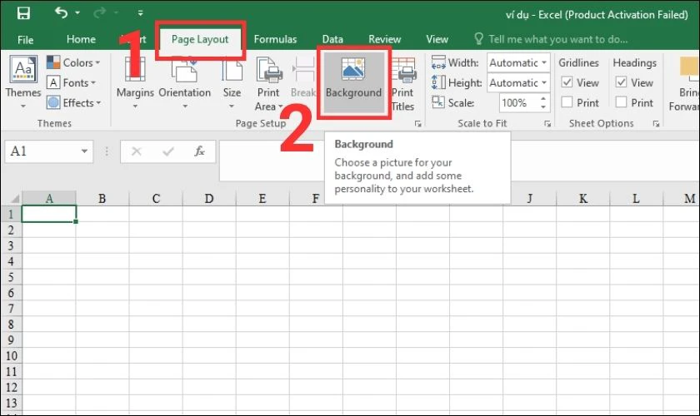Click cell A1

(x=49, y=214)
